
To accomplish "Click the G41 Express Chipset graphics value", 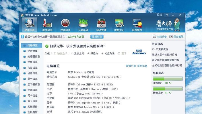I will point(94,103).
